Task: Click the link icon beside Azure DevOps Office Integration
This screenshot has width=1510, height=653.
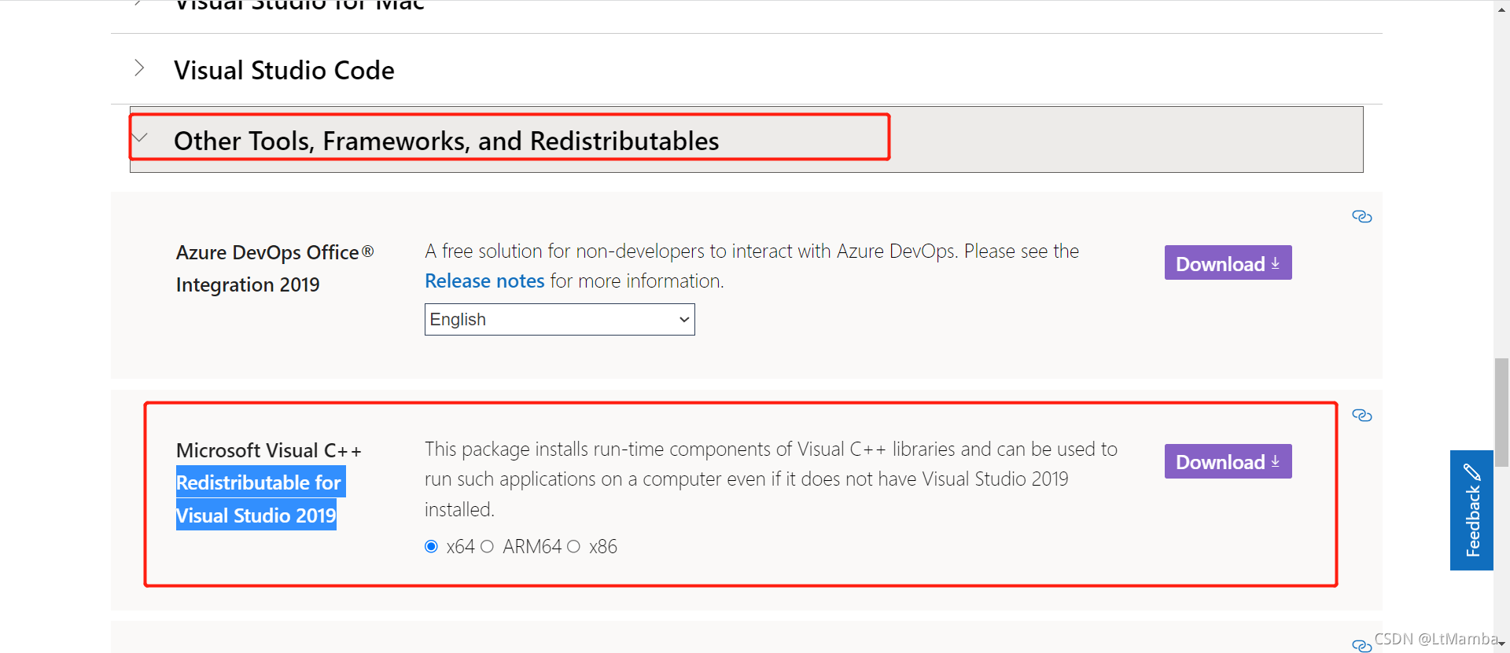Action: [1361, 217]
